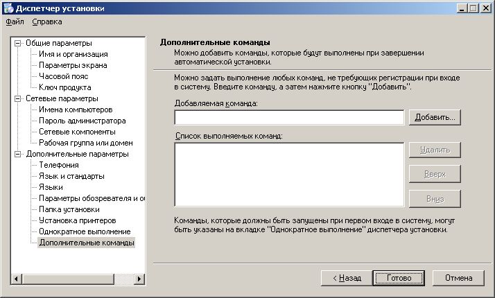Collapse the Сетевые параметры tree node
This screenshot has height=298, width=495.
(18, 98)
